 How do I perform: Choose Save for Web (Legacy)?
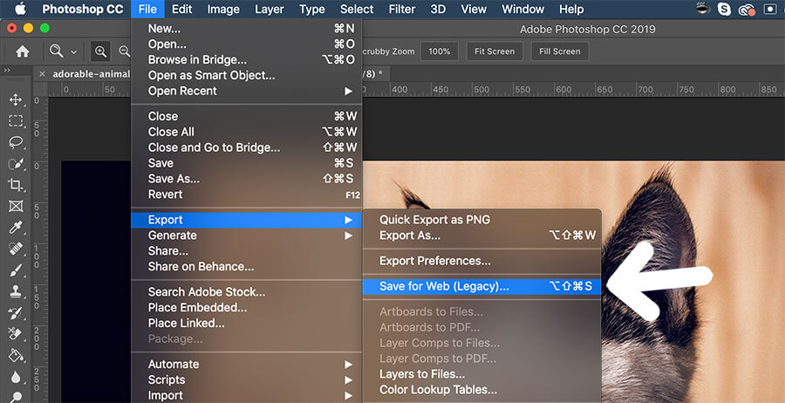(481, 286)
